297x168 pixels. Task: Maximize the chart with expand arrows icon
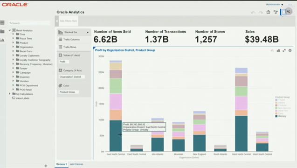pos(284,50)
